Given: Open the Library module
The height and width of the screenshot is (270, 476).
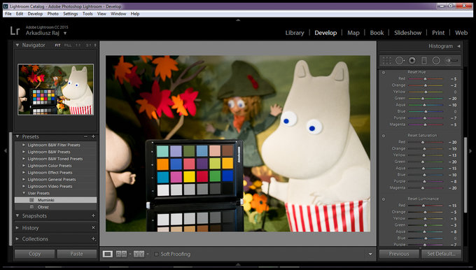Looking at the screenshot, I should [x=295, y=33].
